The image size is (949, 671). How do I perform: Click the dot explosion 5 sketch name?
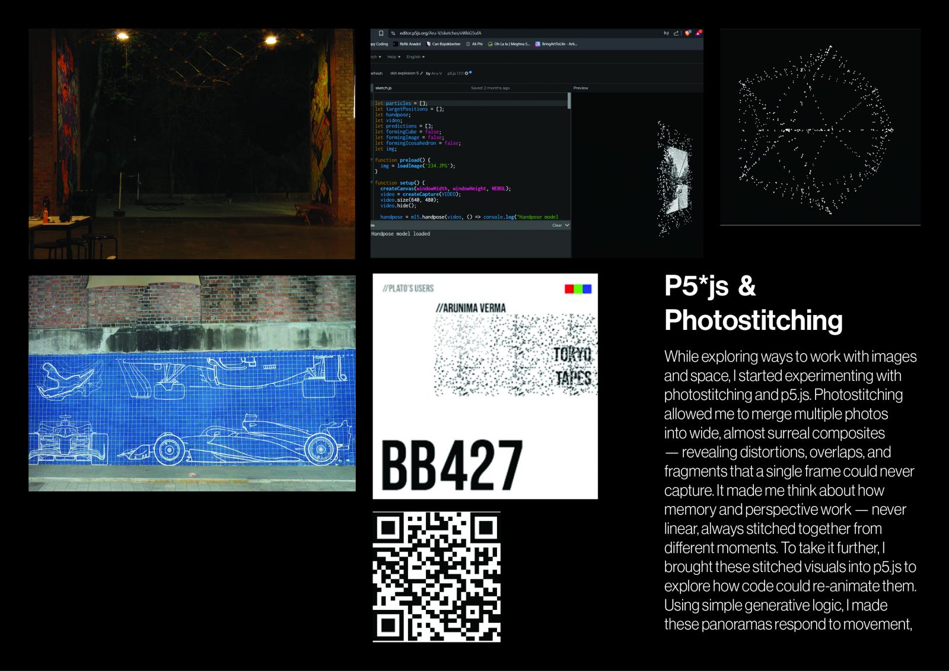(x=405, y=74)
